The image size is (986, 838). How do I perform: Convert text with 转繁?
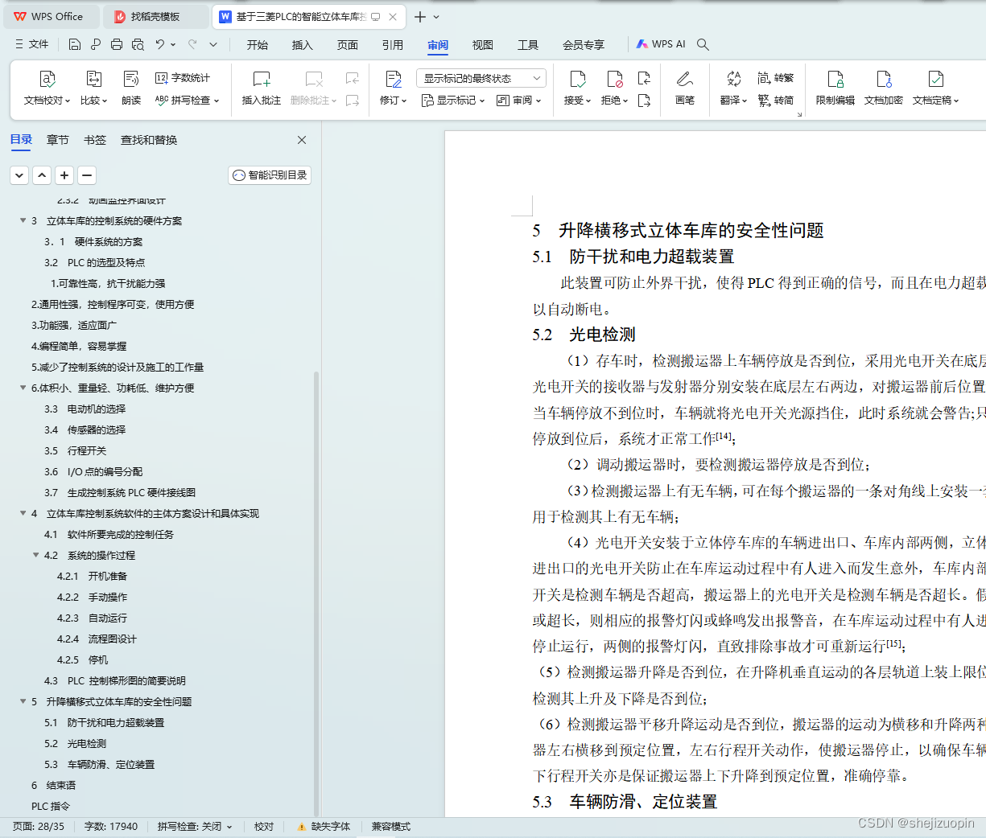[x=776, y=78]
